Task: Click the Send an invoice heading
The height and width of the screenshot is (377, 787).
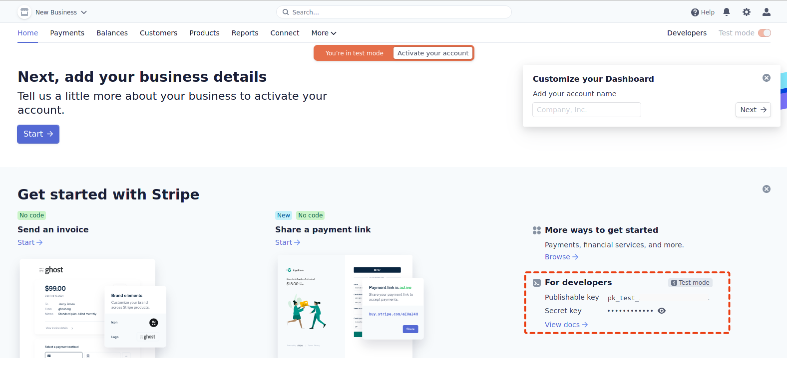Action: coord(53,229)
